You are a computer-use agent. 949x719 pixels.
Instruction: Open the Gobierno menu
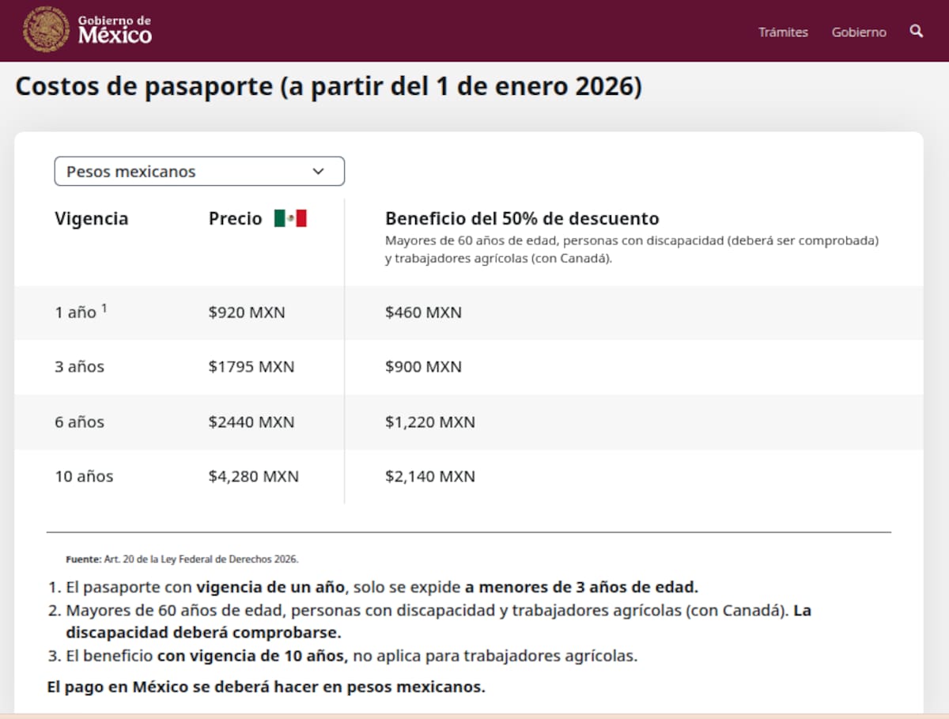pos(858,32)
